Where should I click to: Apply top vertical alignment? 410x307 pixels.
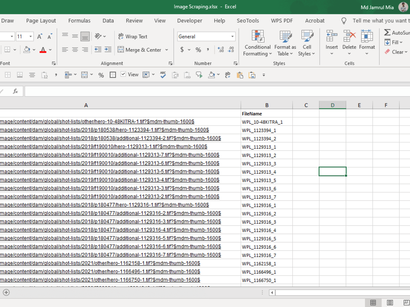click(x=65, y=36)
